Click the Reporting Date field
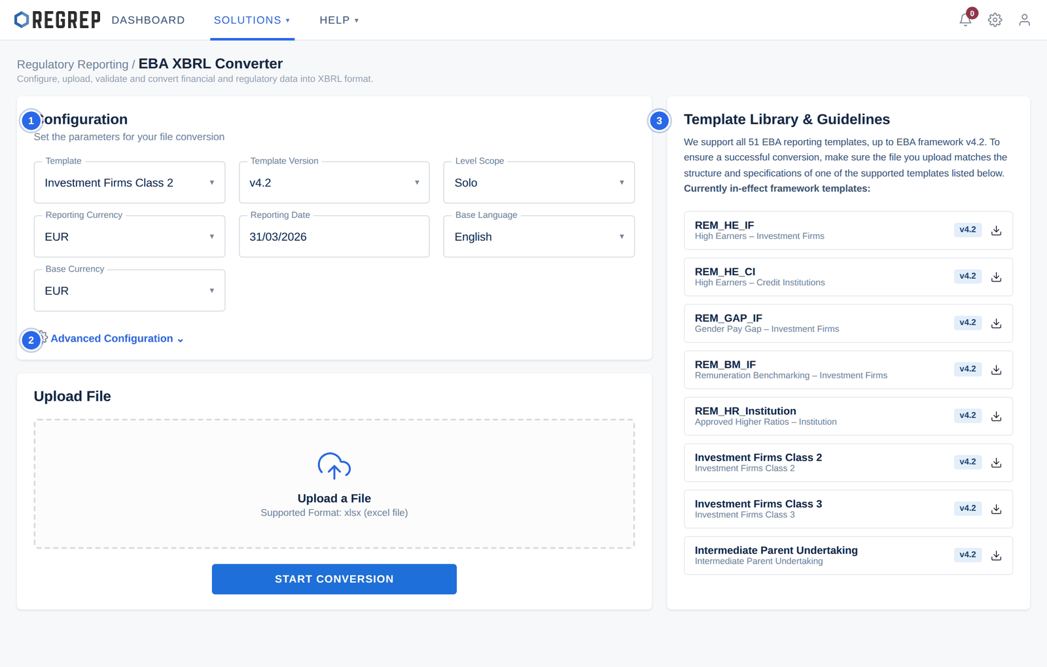Viewport: 1047px width, 667px height. 334,236
